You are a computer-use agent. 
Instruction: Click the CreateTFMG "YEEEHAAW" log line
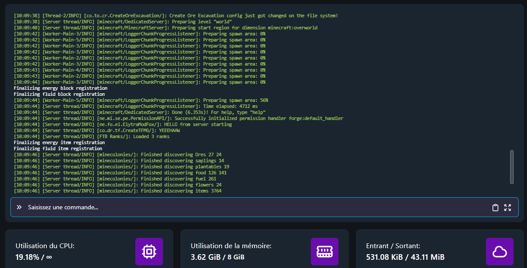97,130
